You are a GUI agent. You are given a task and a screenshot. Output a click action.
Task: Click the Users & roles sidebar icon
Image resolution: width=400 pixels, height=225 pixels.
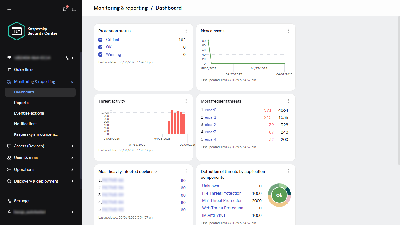(9, 158)
